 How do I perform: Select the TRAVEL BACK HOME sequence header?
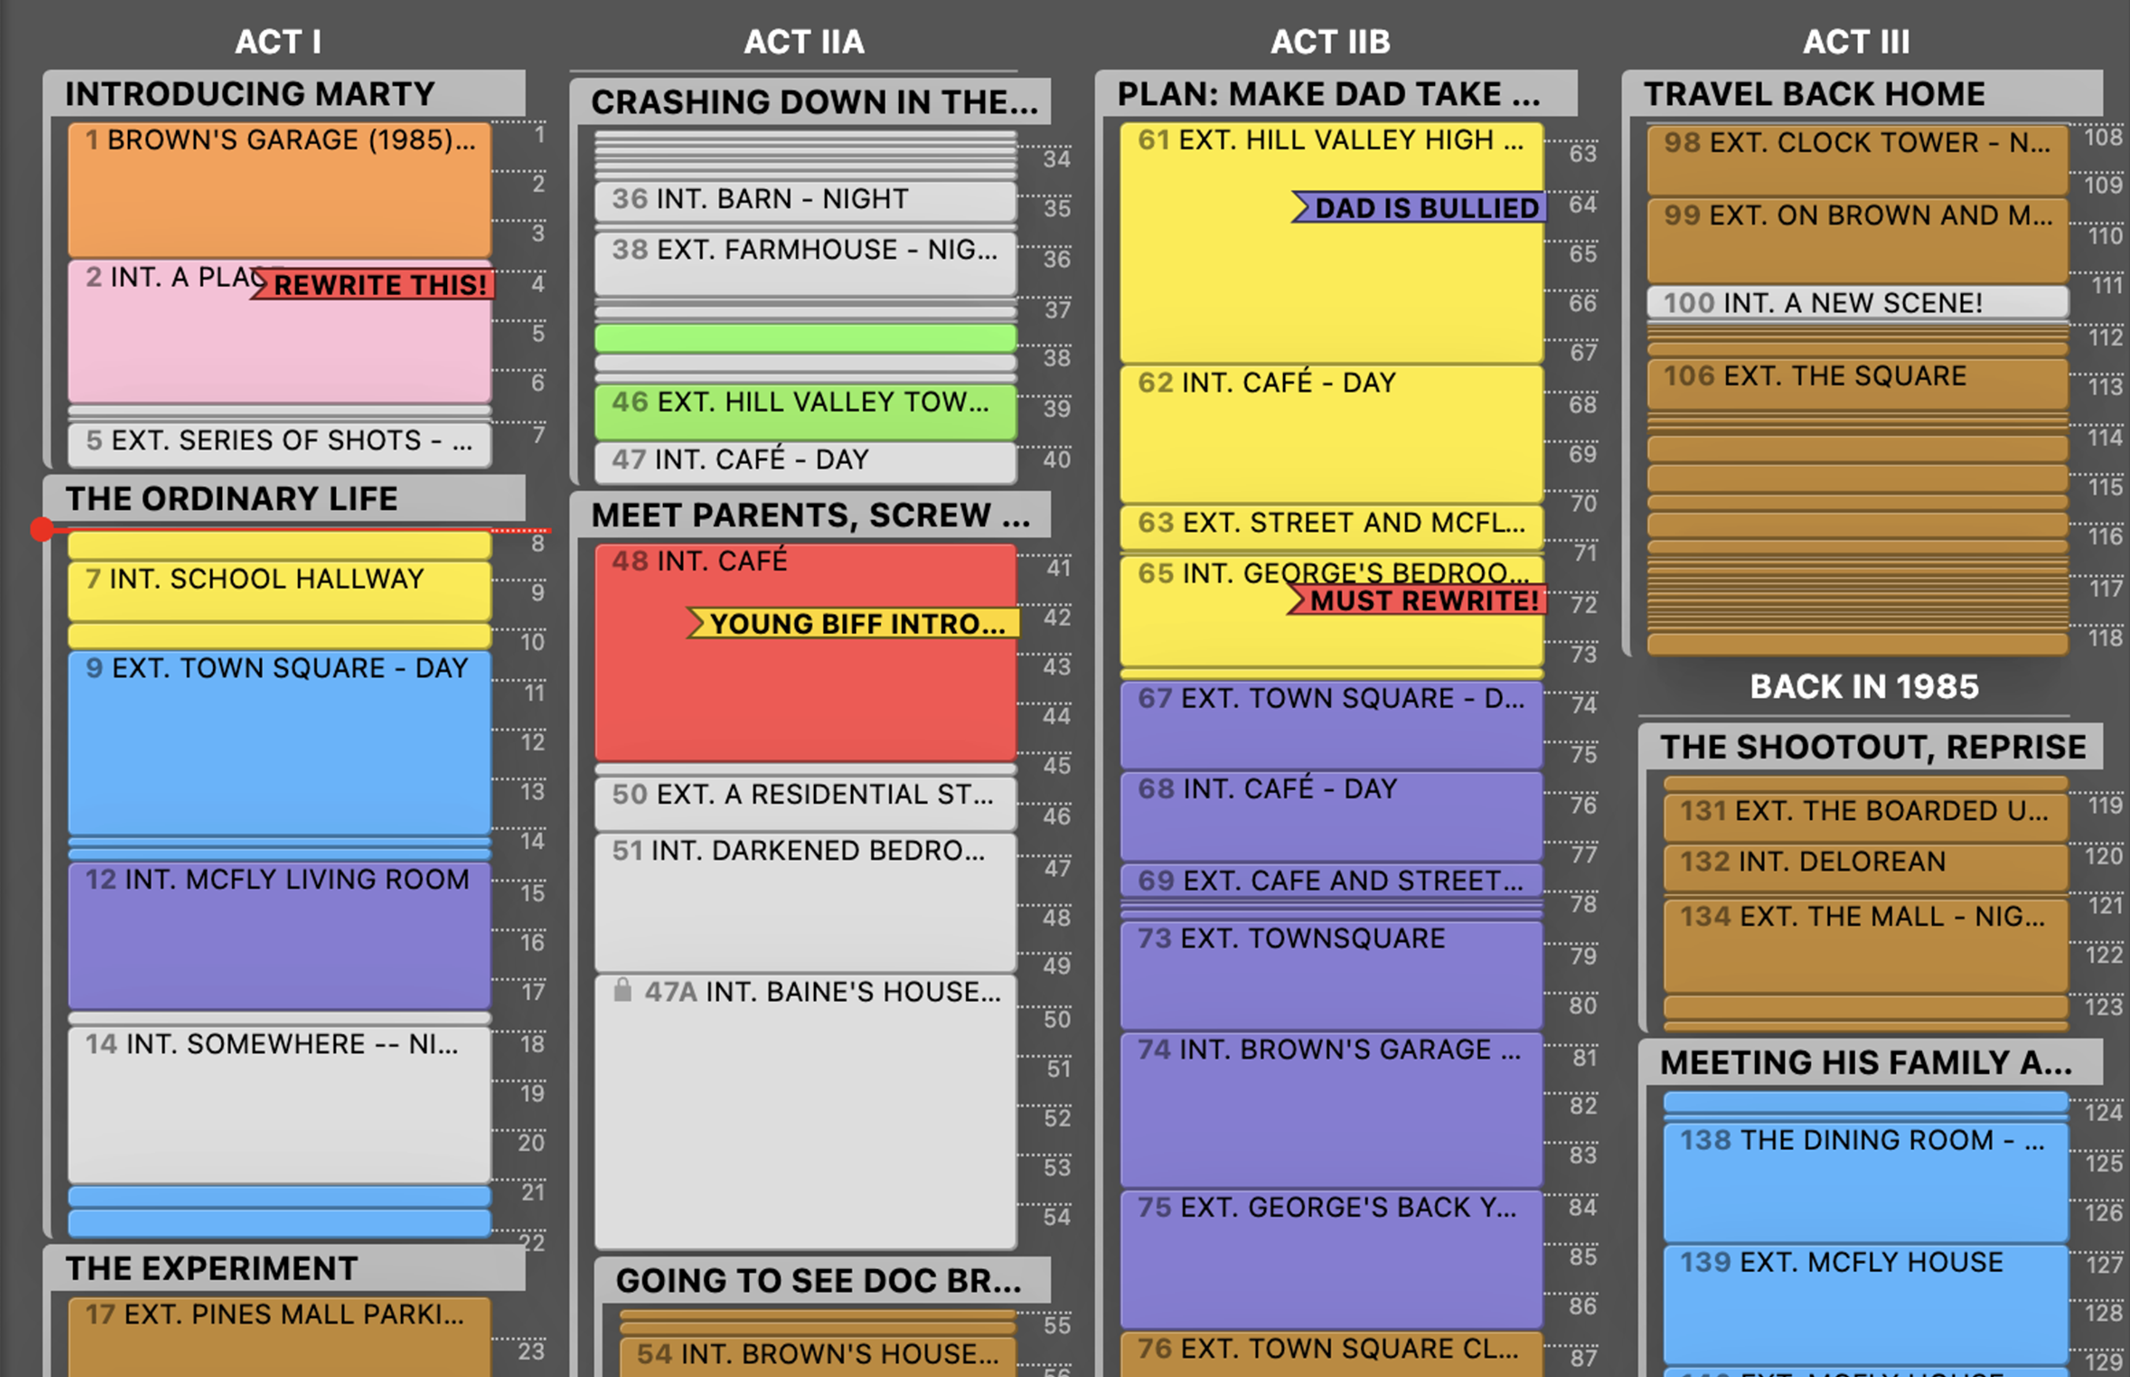click(x=1814, y=94)
